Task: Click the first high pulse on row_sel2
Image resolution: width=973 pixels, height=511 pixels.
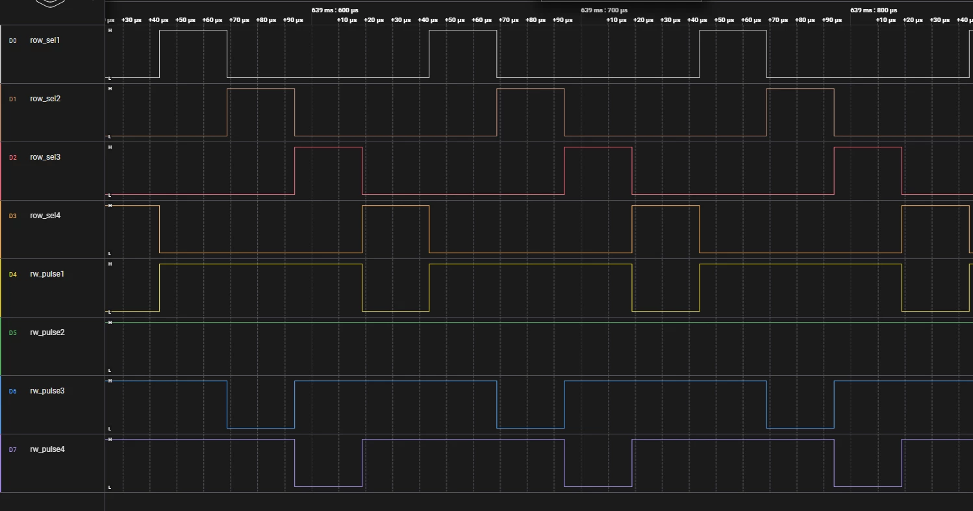Action: point(260,112)
